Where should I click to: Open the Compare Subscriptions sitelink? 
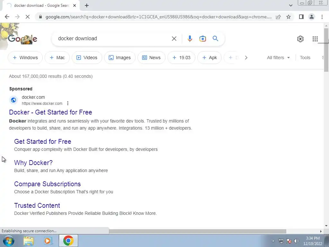[x=48, y=184]
